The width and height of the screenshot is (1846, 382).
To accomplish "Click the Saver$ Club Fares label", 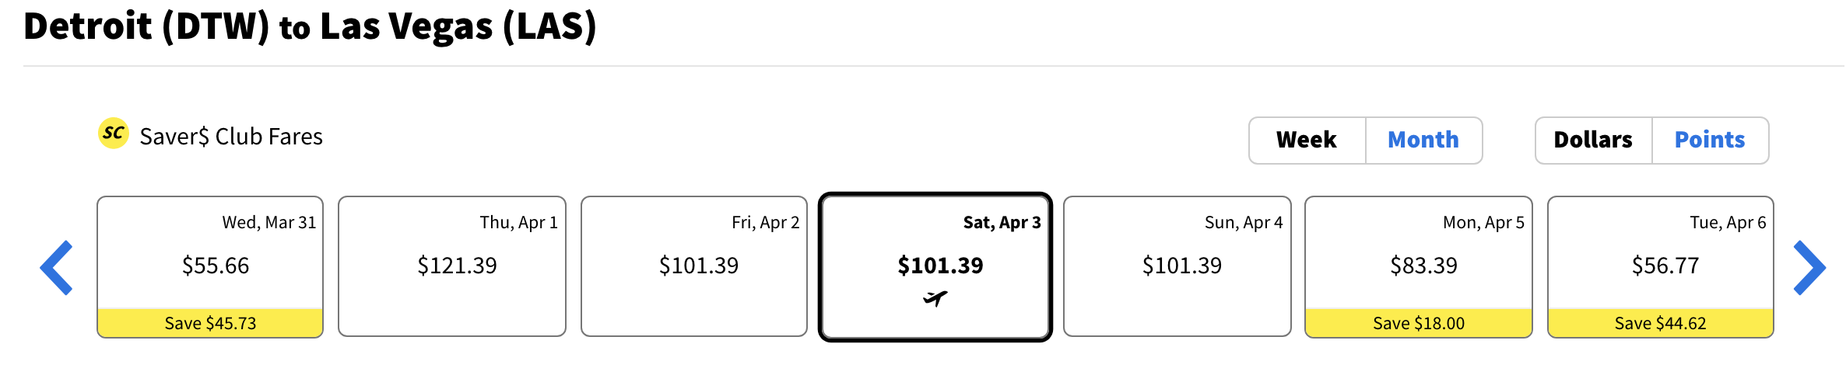I will point(231,137).
